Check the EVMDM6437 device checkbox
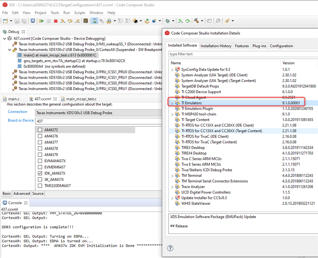Viewport: 318px width, 258px height. (x=40, y=167)
